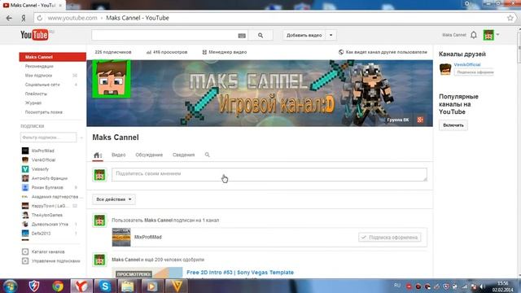Screen dimensions: 521x293
Task: Open Yandex Browser from the taskbar
Action: click(81, 286)
